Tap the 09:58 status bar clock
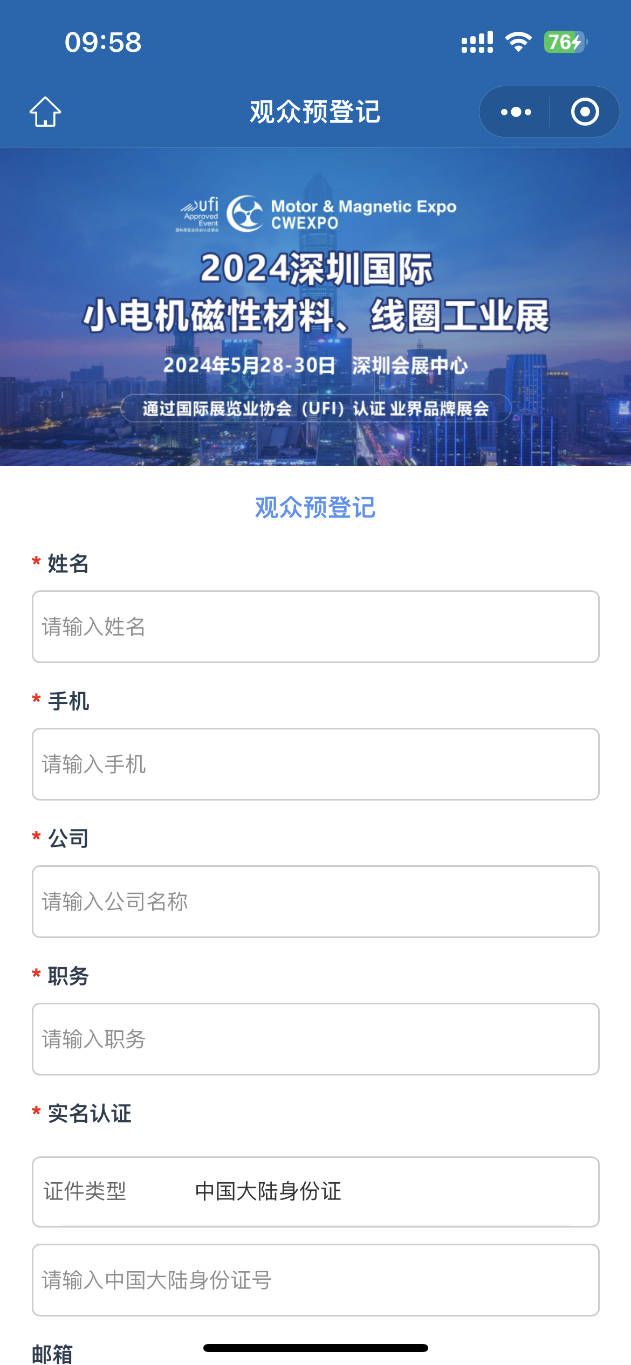The image size is (631, 1365). [x=103, y=42]
